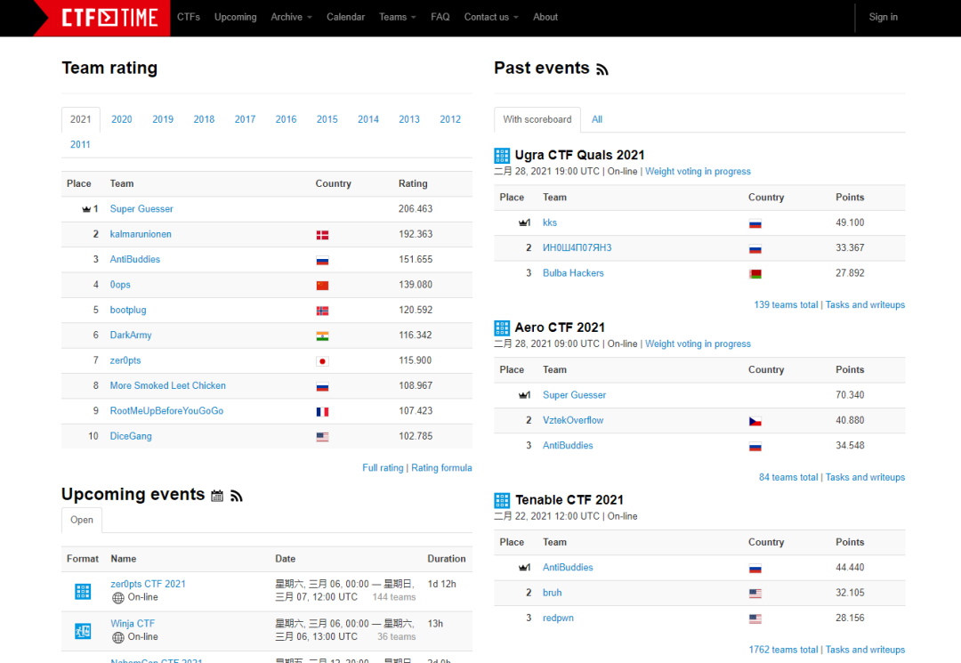Image resolution: width=961 pixels, height=663 pixels.
Task: Open ИН0Ш4П07ЯН3 team page
Action: coord(577,248)
